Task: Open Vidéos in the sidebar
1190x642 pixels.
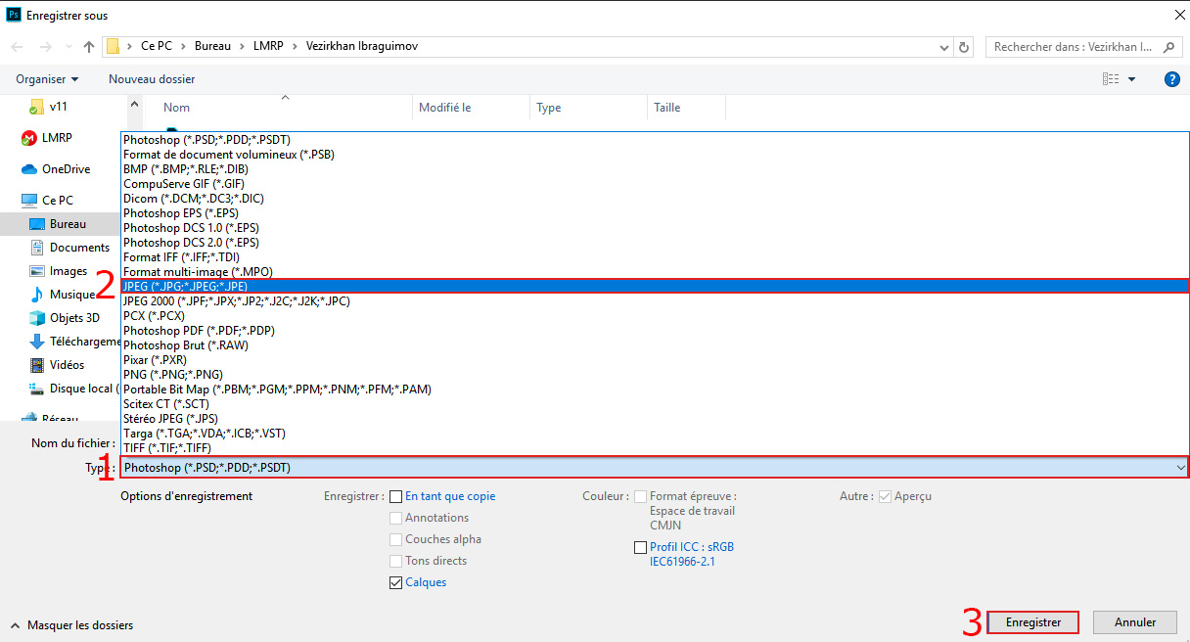Action: 67,365
